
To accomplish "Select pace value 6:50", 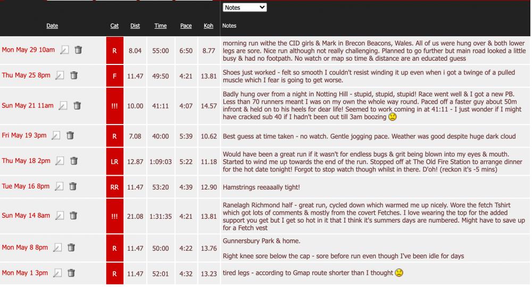I will click(x=186, y=51).
